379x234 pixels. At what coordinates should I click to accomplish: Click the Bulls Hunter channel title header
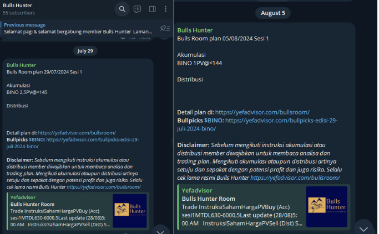tap(17, 6)
